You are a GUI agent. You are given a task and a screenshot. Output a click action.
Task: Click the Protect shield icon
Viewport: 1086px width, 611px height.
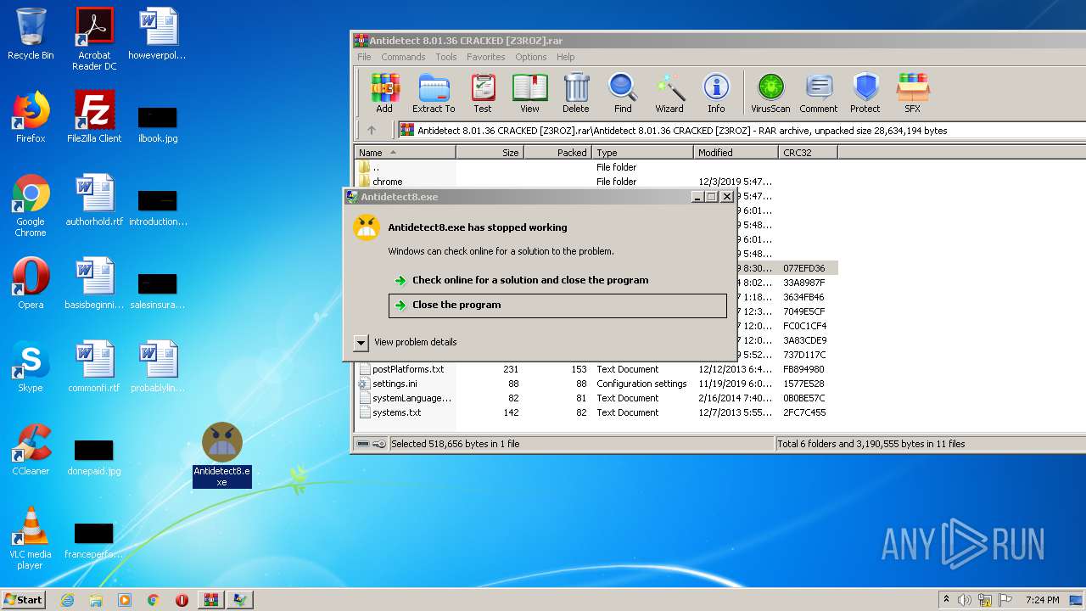(x=865, y=93)
